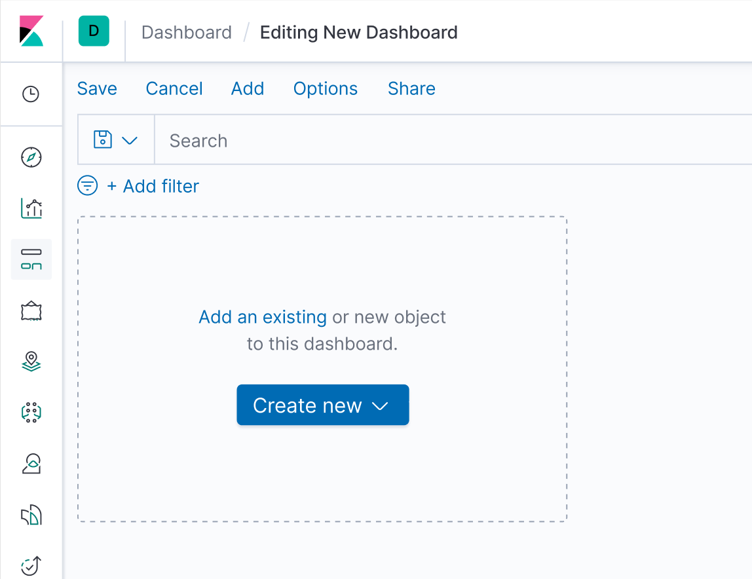Image resolution: width=752 pixels, height=579 pixels.
Task: Click the + Add filter link
Action: [x=153, y=186]
